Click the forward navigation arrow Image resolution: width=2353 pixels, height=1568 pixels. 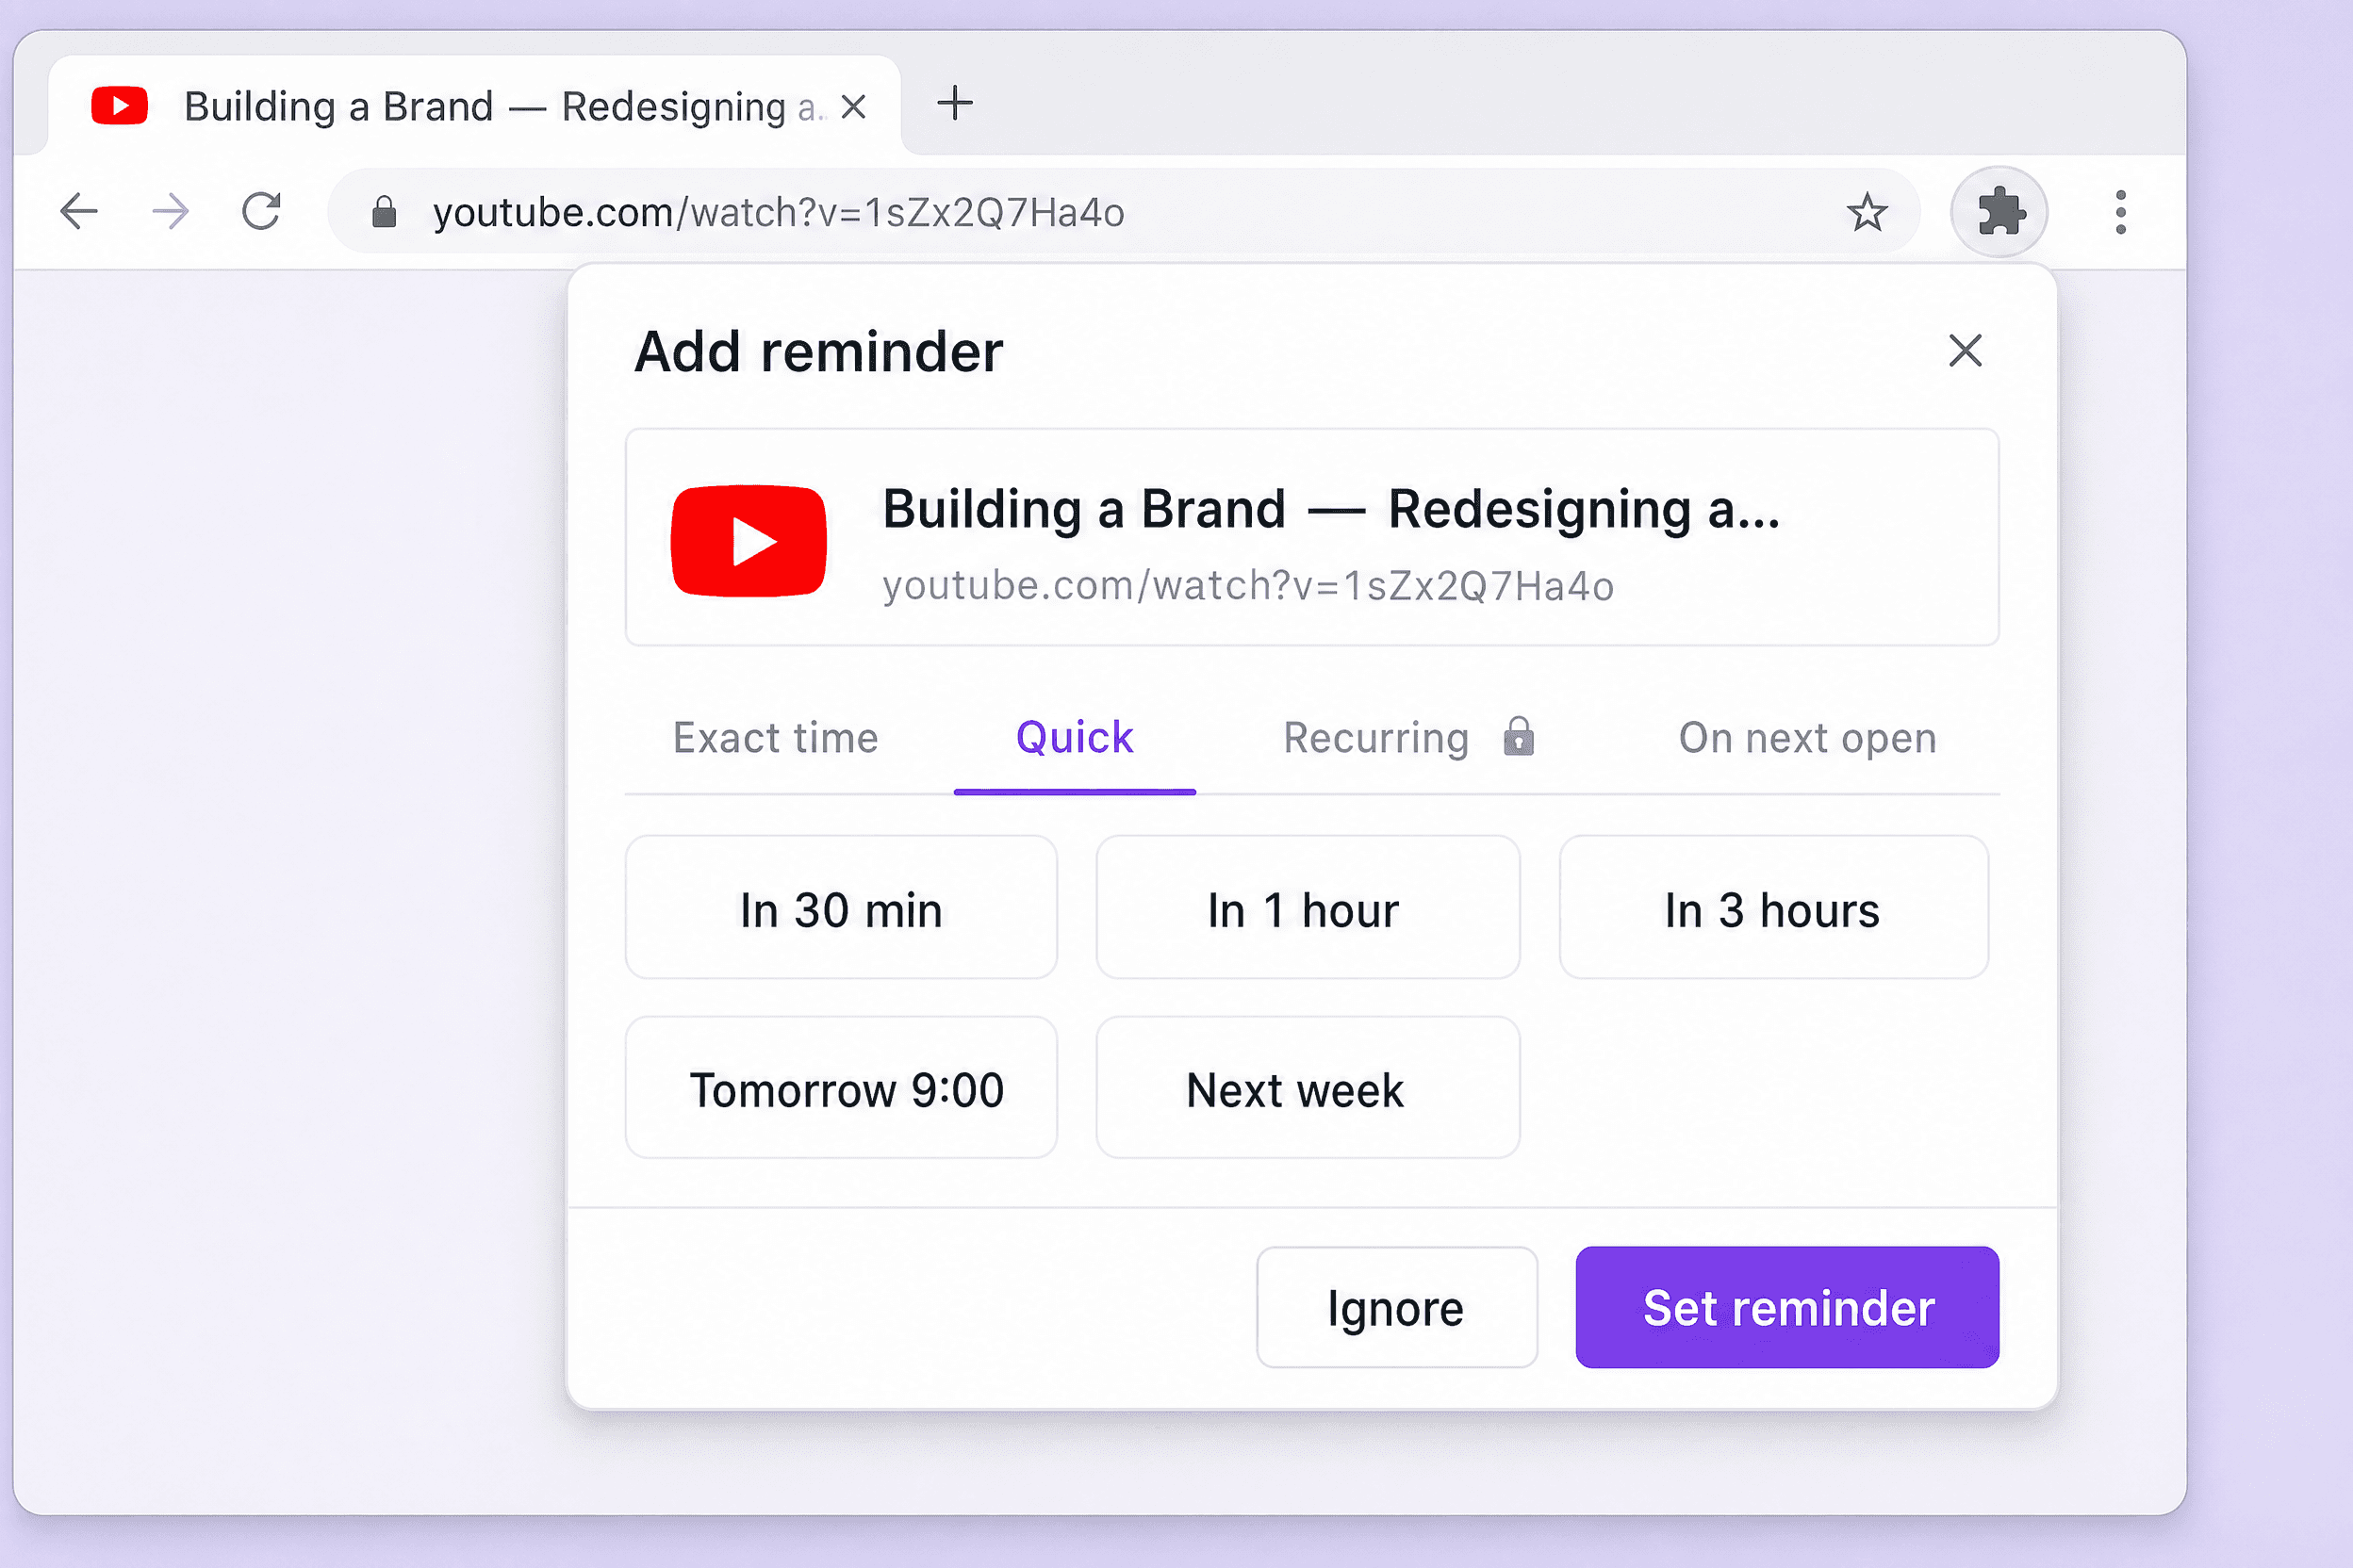click(170, 212)
